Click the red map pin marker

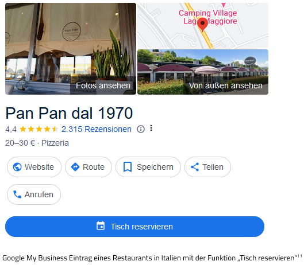coord(203,25)
